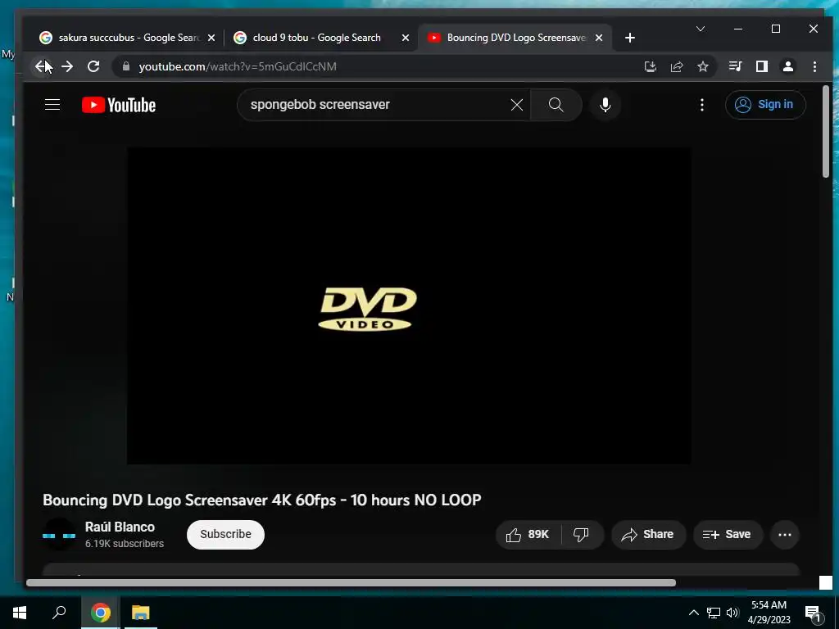
Task: Open the Raúl Blanco channel name link
Action: [120, 527]
